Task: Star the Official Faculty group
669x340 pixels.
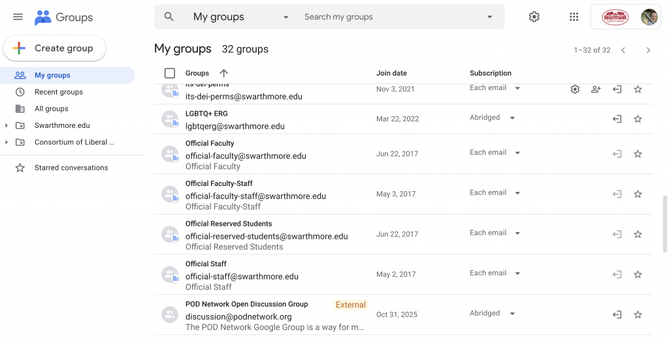Action: pos(638,154)
